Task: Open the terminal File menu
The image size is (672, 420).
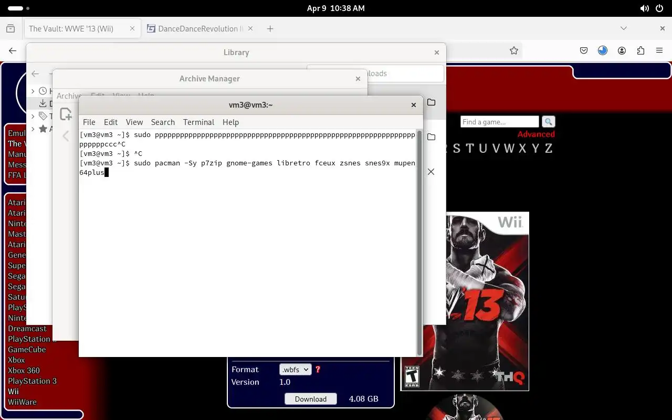Action: click(x=89, y=122)
